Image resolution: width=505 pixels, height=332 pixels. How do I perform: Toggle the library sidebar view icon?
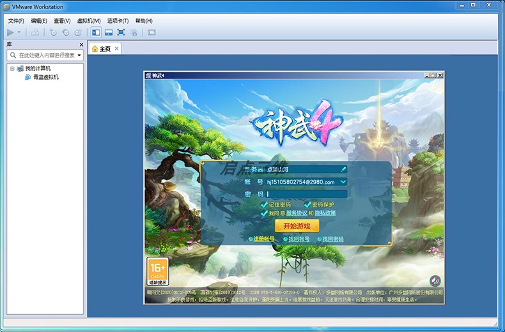click(x=96, y=33)
